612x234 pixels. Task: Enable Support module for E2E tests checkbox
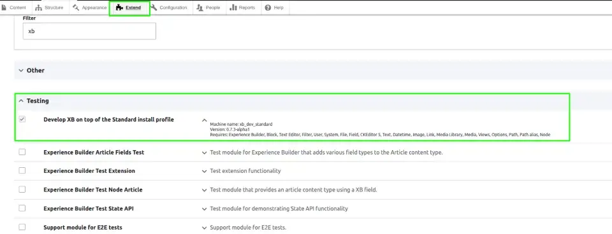click(x=22, y=226)
